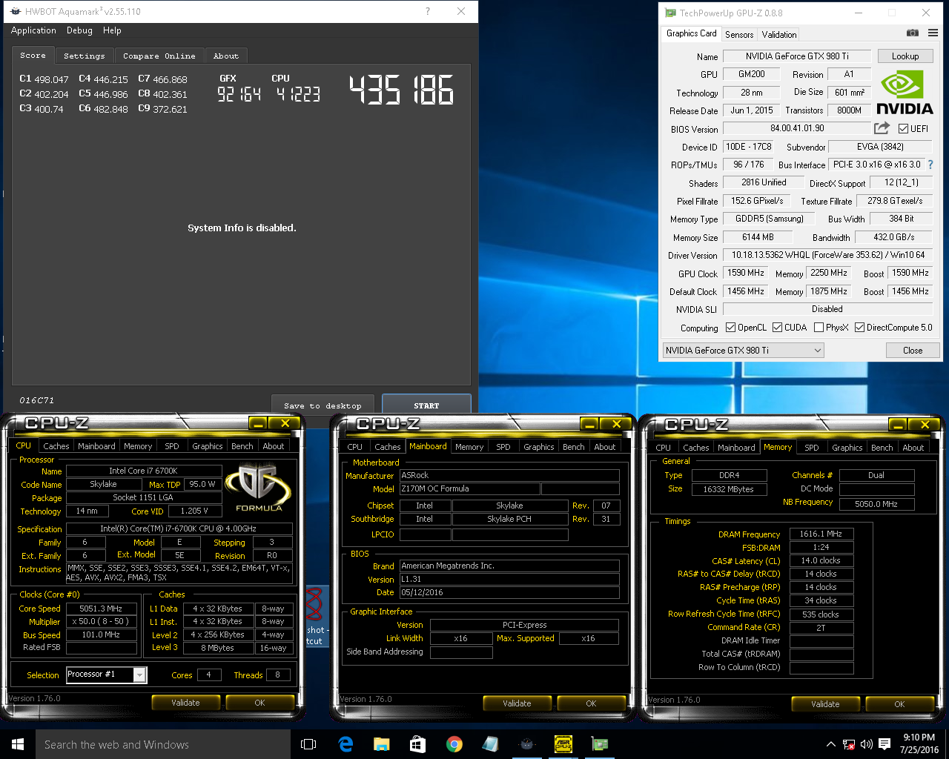949x759 pixels.
Task: Click the GPU name field GTX 980 Ti
Action: 797,56
